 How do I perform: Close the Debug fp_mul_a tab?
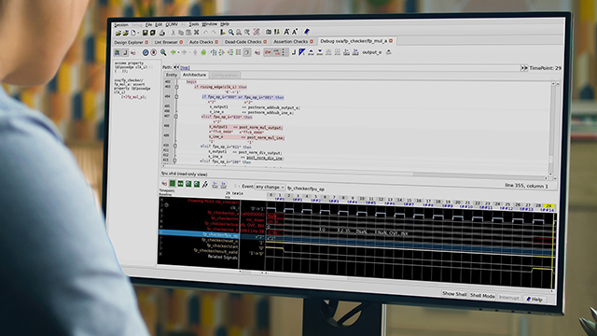(x=391, y=41)
